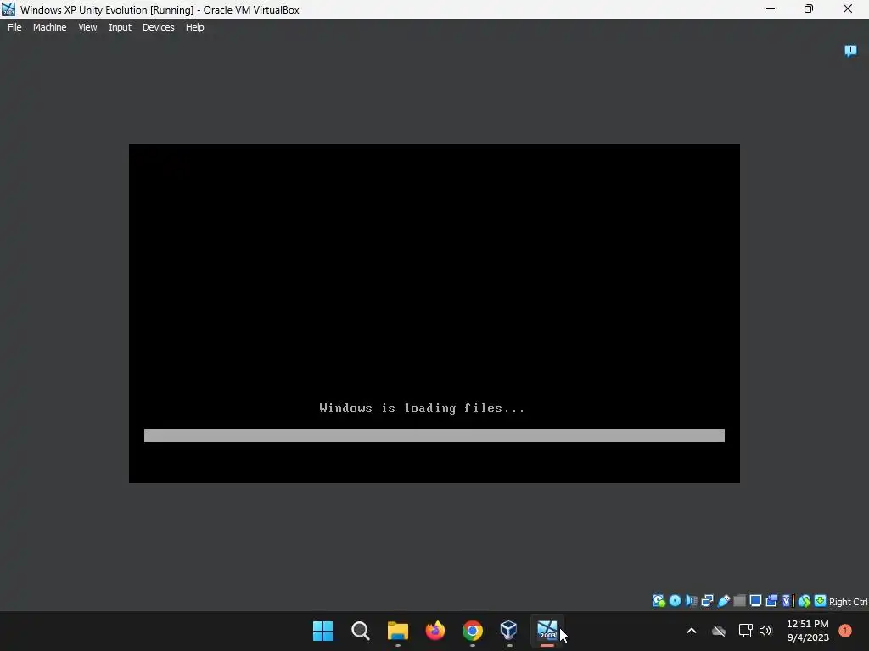Select the running VM taskbar icon
Image resolution: width=869 pixels, height=651 pixels.
click(x=547, y=631)
